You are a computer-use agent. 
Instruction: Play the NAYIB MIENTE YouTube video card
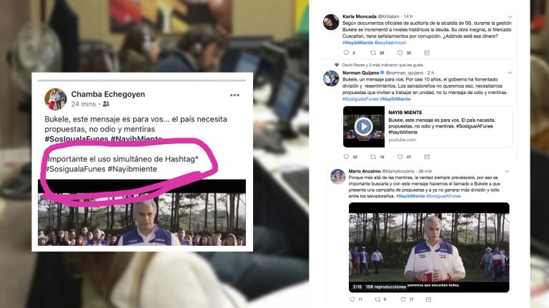(363, 126)
